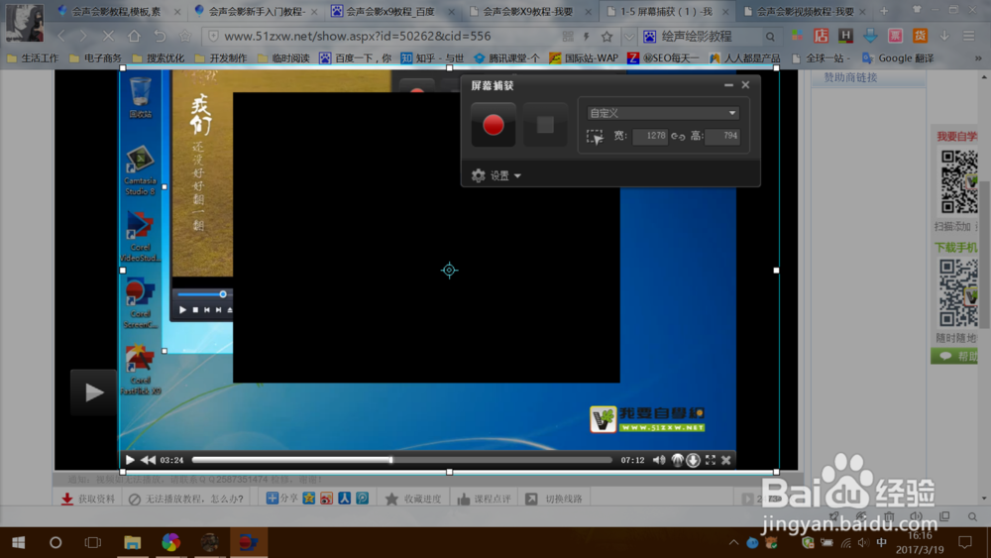Open the Windows Start menu
The image size is (991, 558).
pyautogui.click(x=18, y=542)
